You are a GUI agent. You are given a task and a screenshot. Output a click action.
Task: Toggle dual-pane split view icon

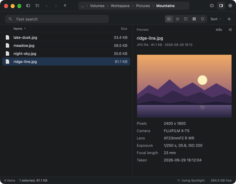pos(212,6)
